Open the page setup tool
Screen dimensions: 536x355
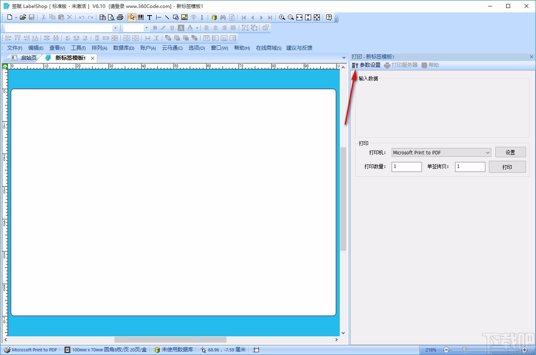pyautogui.click(x=102, y=18)
